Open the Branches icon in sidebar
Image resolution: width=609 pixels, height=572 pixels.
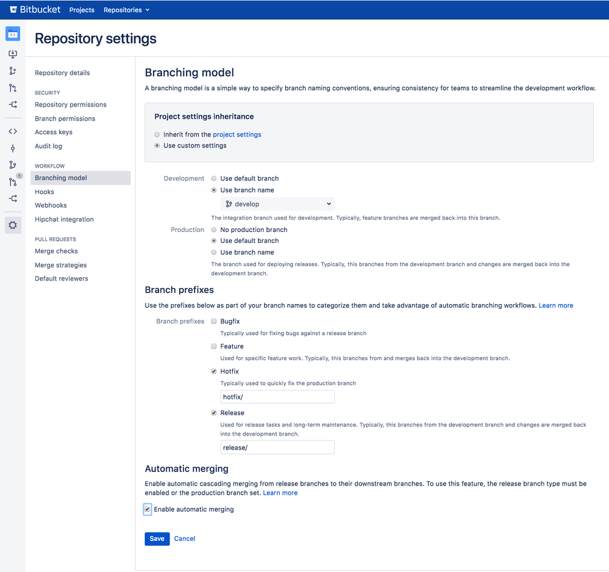click(13, 165)
